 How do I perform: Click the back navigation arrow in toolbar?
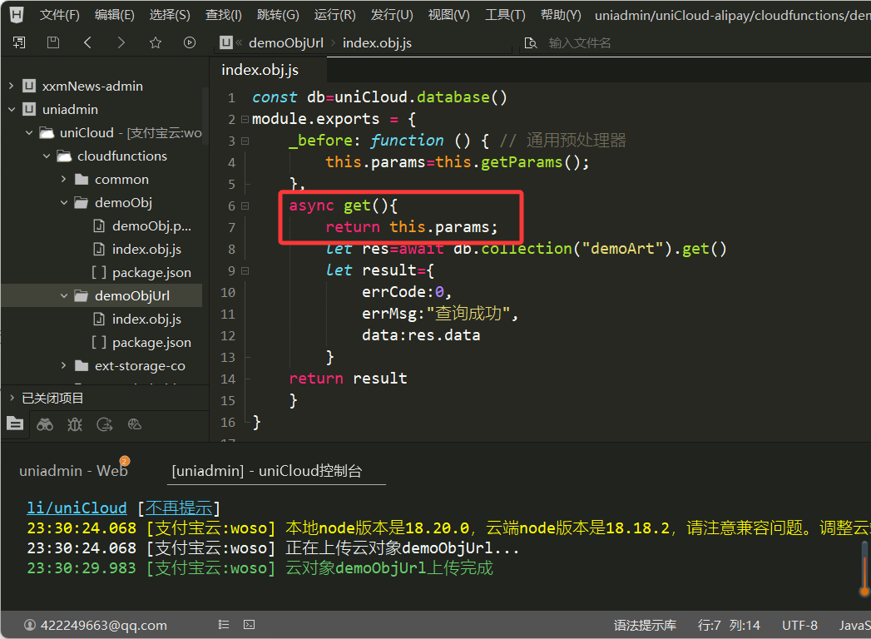[x=88, y=42]
